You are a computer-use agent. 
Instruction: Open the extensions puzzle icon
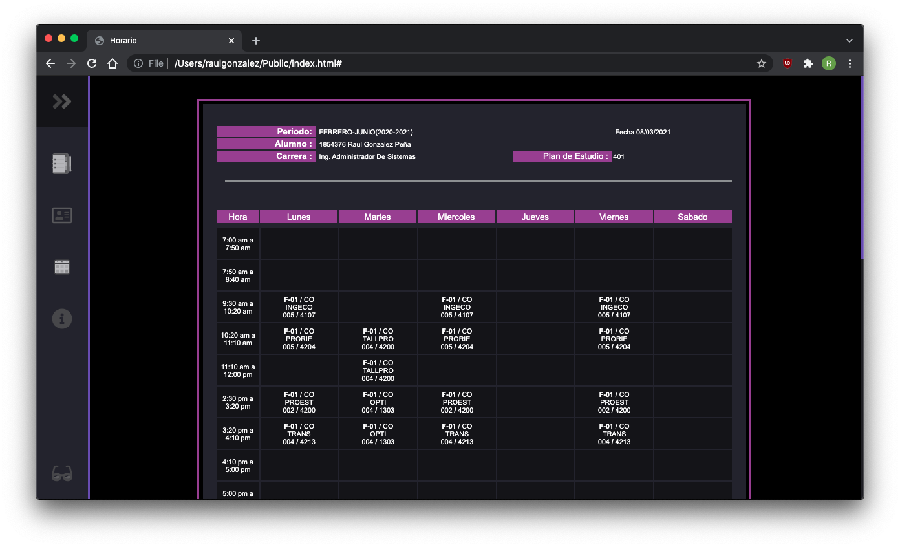click(x=808, y=63)
